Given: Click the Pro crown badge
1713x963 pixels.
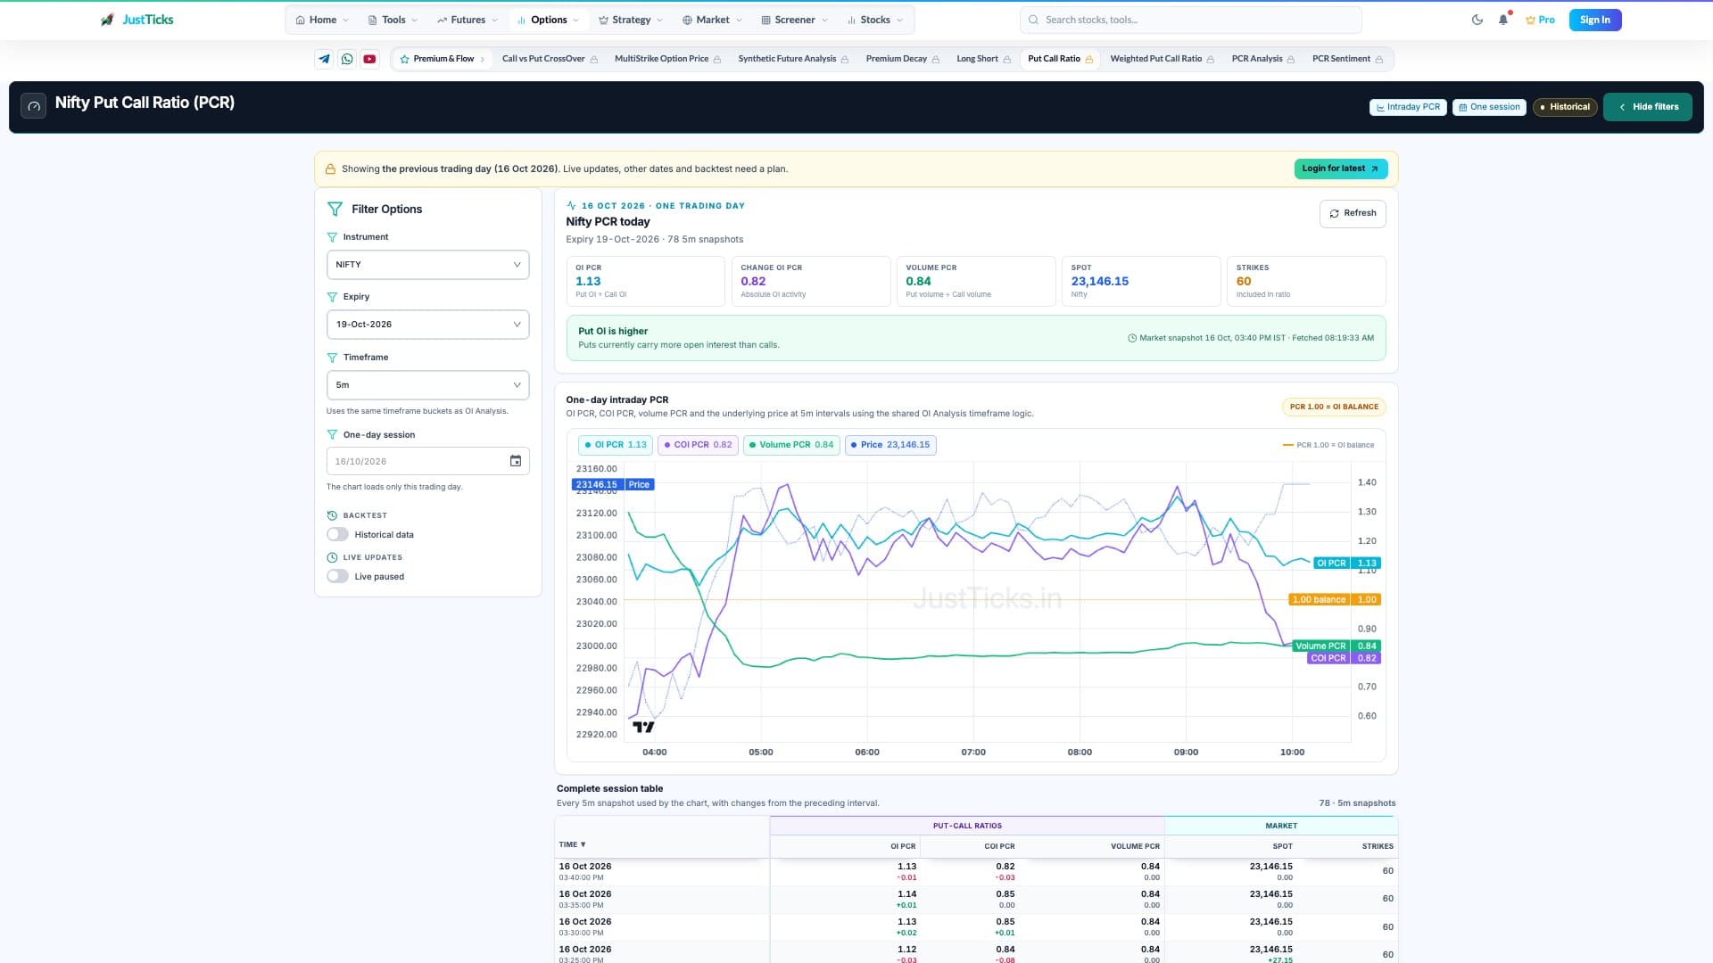Looking at the screenshot, I should [x=1540, y=20].
